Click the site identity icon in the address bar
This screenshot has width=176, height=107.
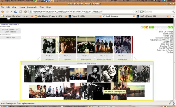pos(30,12)
